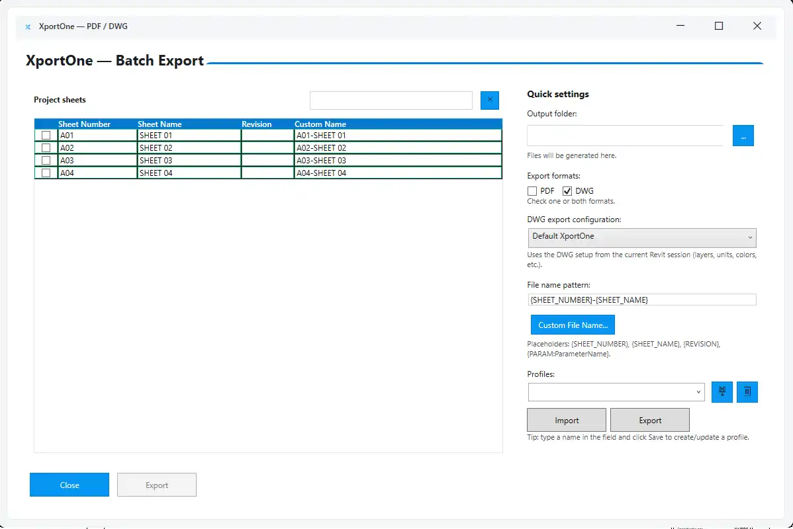Screen dimensions: 793x529
Task: Save the current profile using the disk icon
Action: click(x=722, y=391)
